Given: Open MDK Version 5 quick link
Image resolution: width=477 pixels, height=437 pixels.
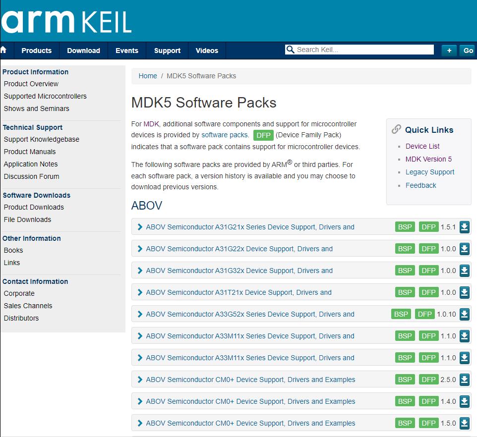Looking at the screenshot, I should tap(428, 159).
